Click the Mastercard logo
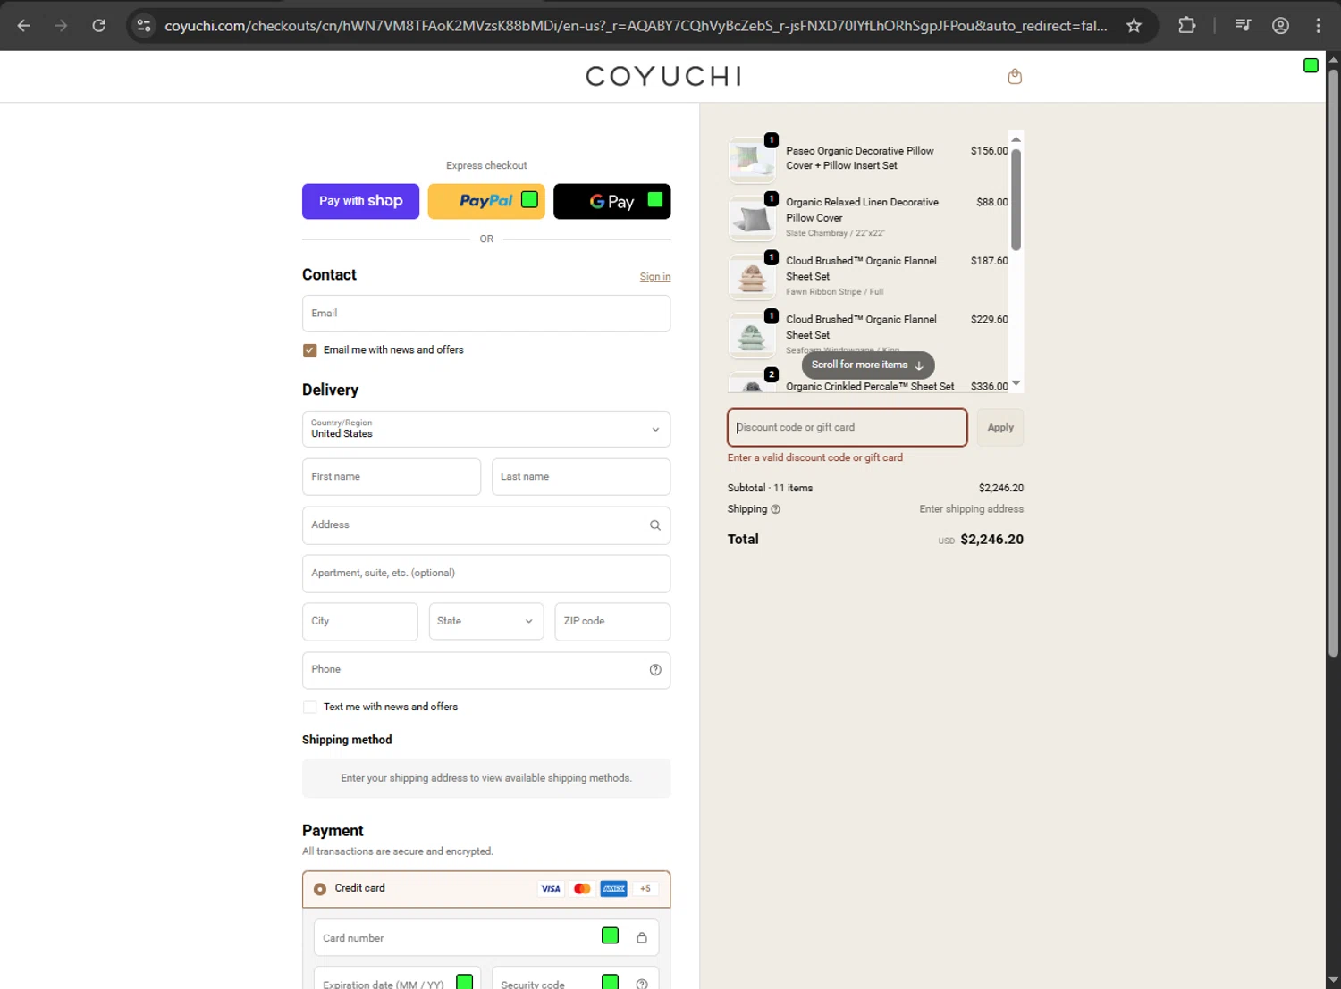The height and width of the screenshot is (989, 1341). click(582, 888)
